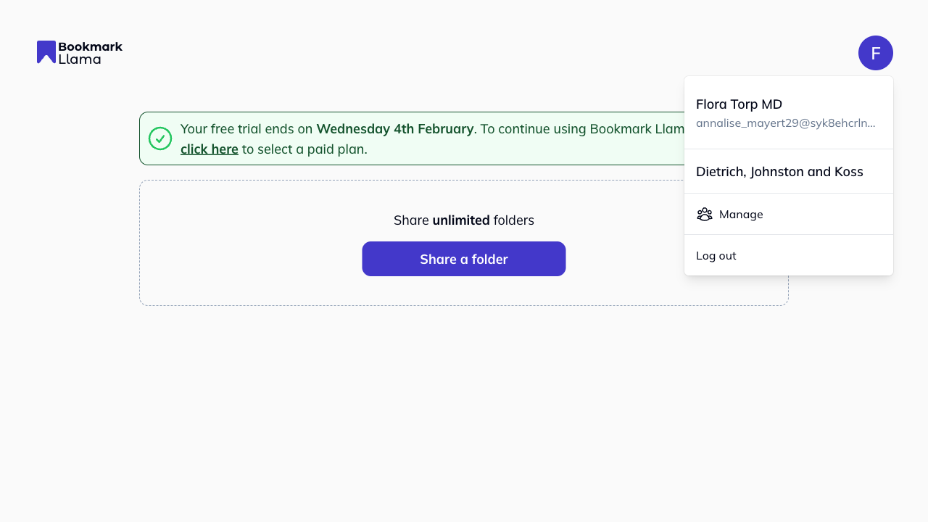Viewport: 928px width, 522px height.
Task: Choose Log out from the dropdown menu
Action: [x=716, y=255]
